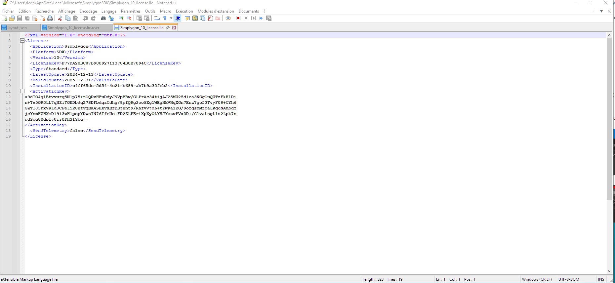Open the menu bar dropdown triangle
Viewport: 615px width, 283px height.
[601, 11]
